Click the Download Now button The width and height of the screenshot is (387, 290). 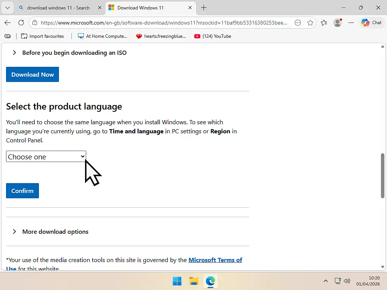tap(32, 74)
